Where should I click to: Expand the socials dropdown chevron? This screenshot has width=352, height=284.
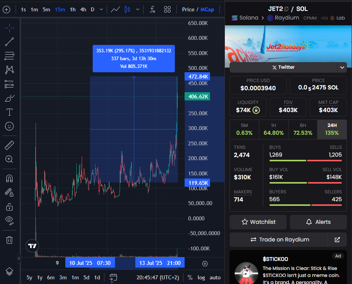342,68
